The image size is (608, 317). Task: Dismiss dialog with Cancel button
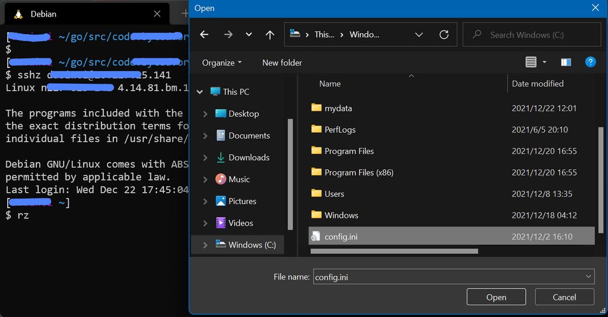[x=564, y=297]
